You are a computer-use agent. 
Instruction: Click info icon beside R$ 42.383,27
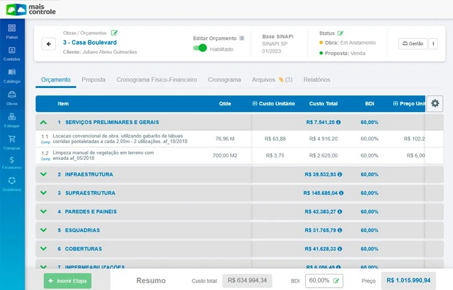click(340, 211)
